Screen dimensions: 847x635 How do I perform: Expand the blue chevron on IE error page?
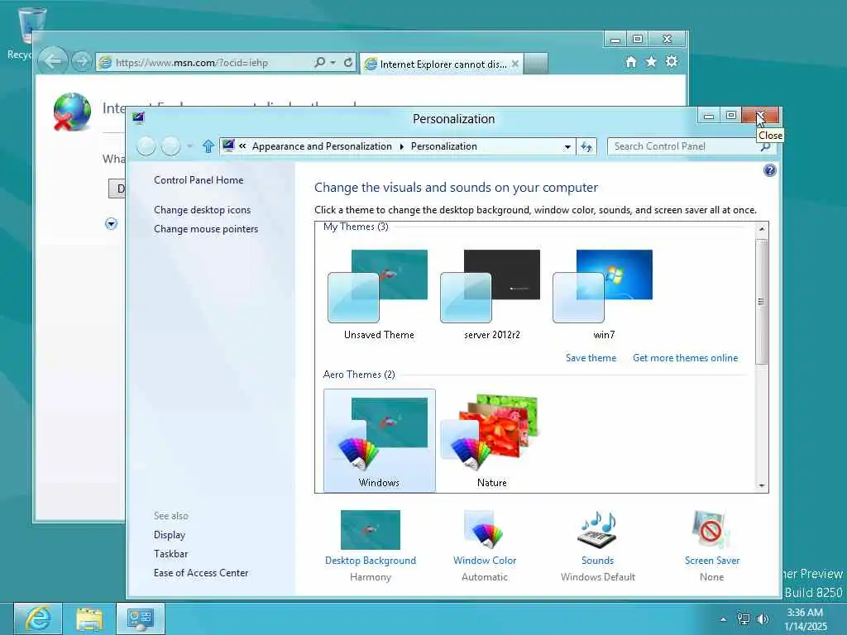(x=112, y=223)
